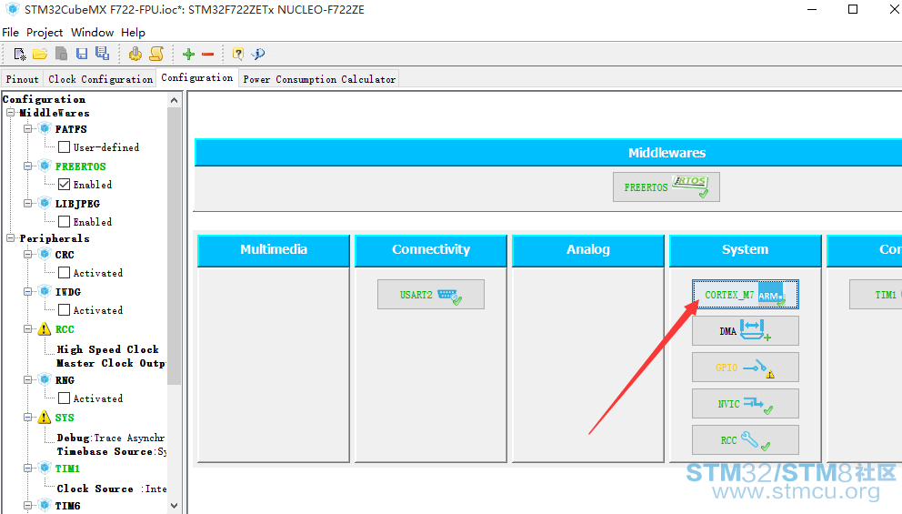The width and height of the screenshot is (902, 514).
Task: Click the RCC warning triangle icon in tree
Action: [45, 329]
